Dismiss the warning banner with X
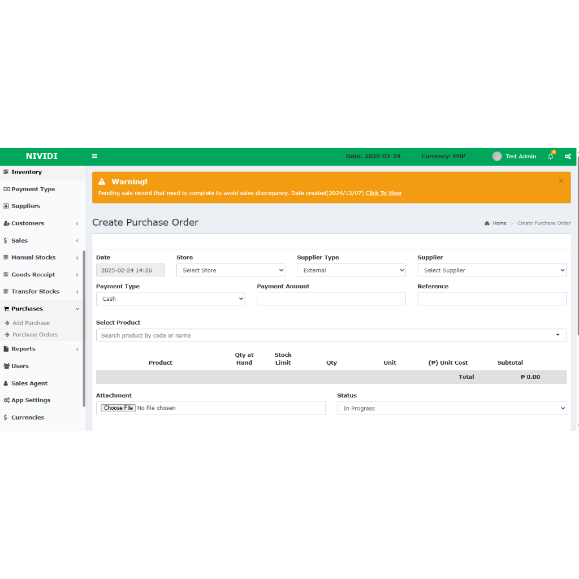 (x=561, y=181)
